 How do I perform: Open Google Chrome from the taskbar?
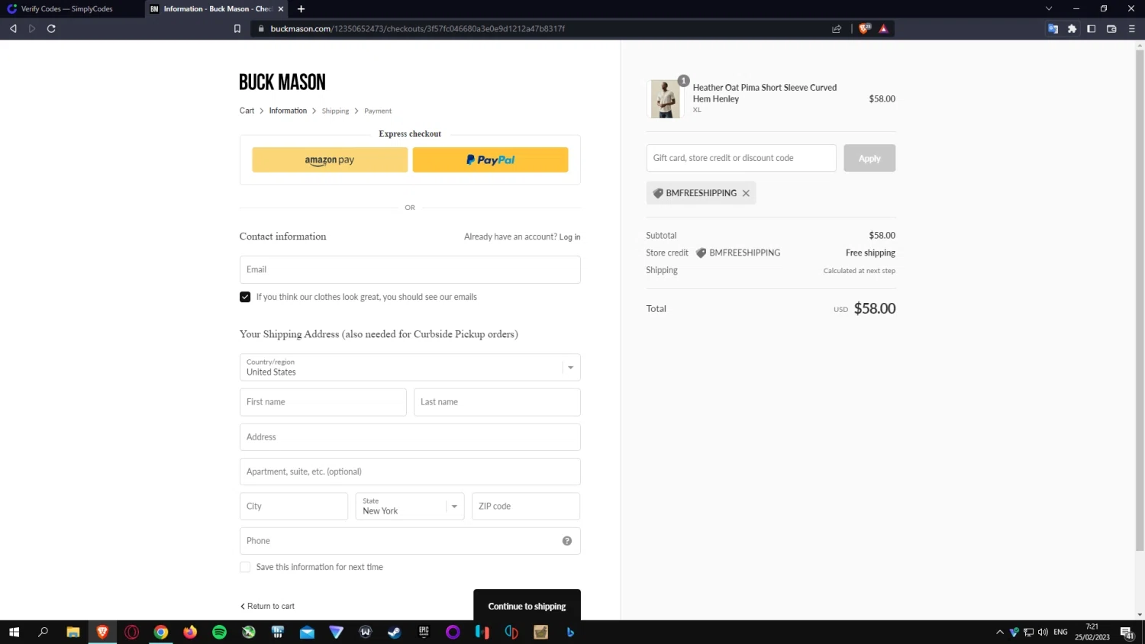point(161,632)
